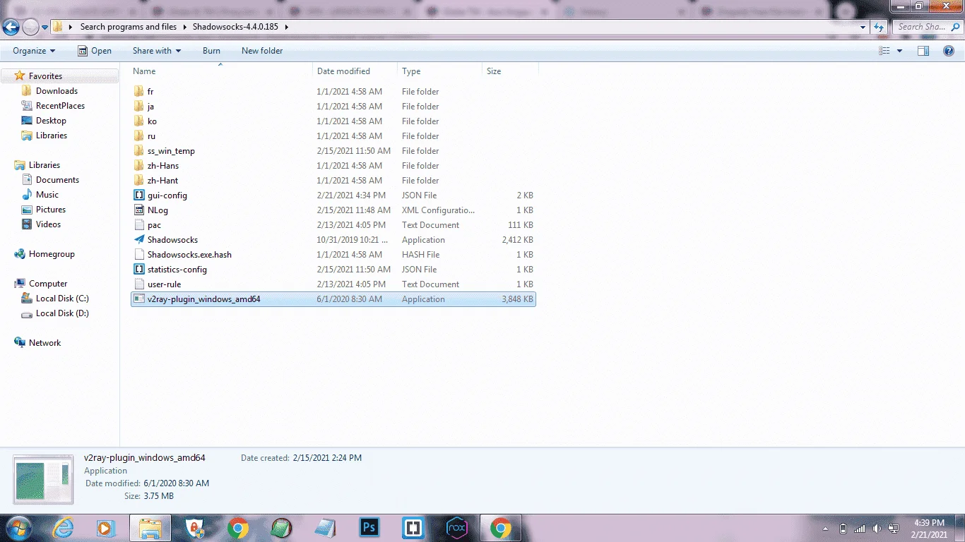
Task: Select the Shadowsocks.exe.hash file name
Action: (x=189, y=255)
